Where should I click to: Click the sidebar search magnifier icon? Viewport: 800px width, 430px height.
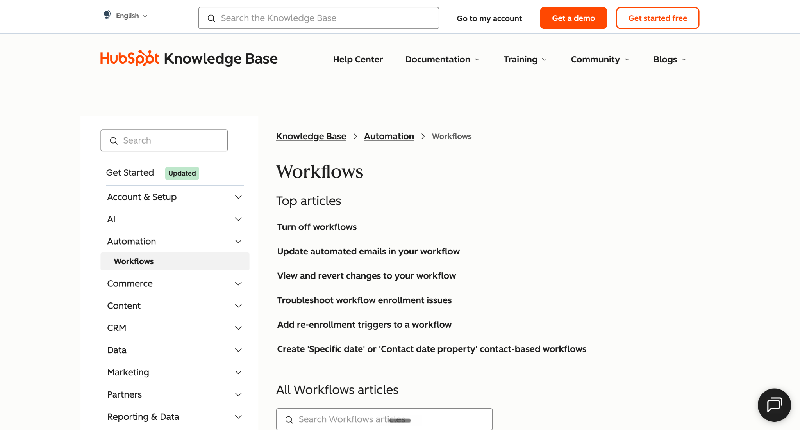click(x=114, y=141)
